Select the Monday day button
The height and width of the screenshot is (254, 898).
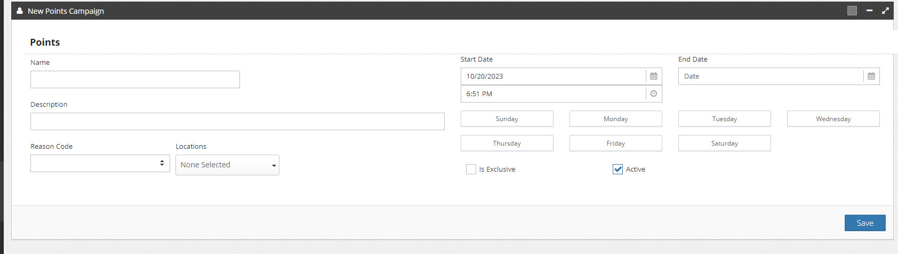click(616, 118)
